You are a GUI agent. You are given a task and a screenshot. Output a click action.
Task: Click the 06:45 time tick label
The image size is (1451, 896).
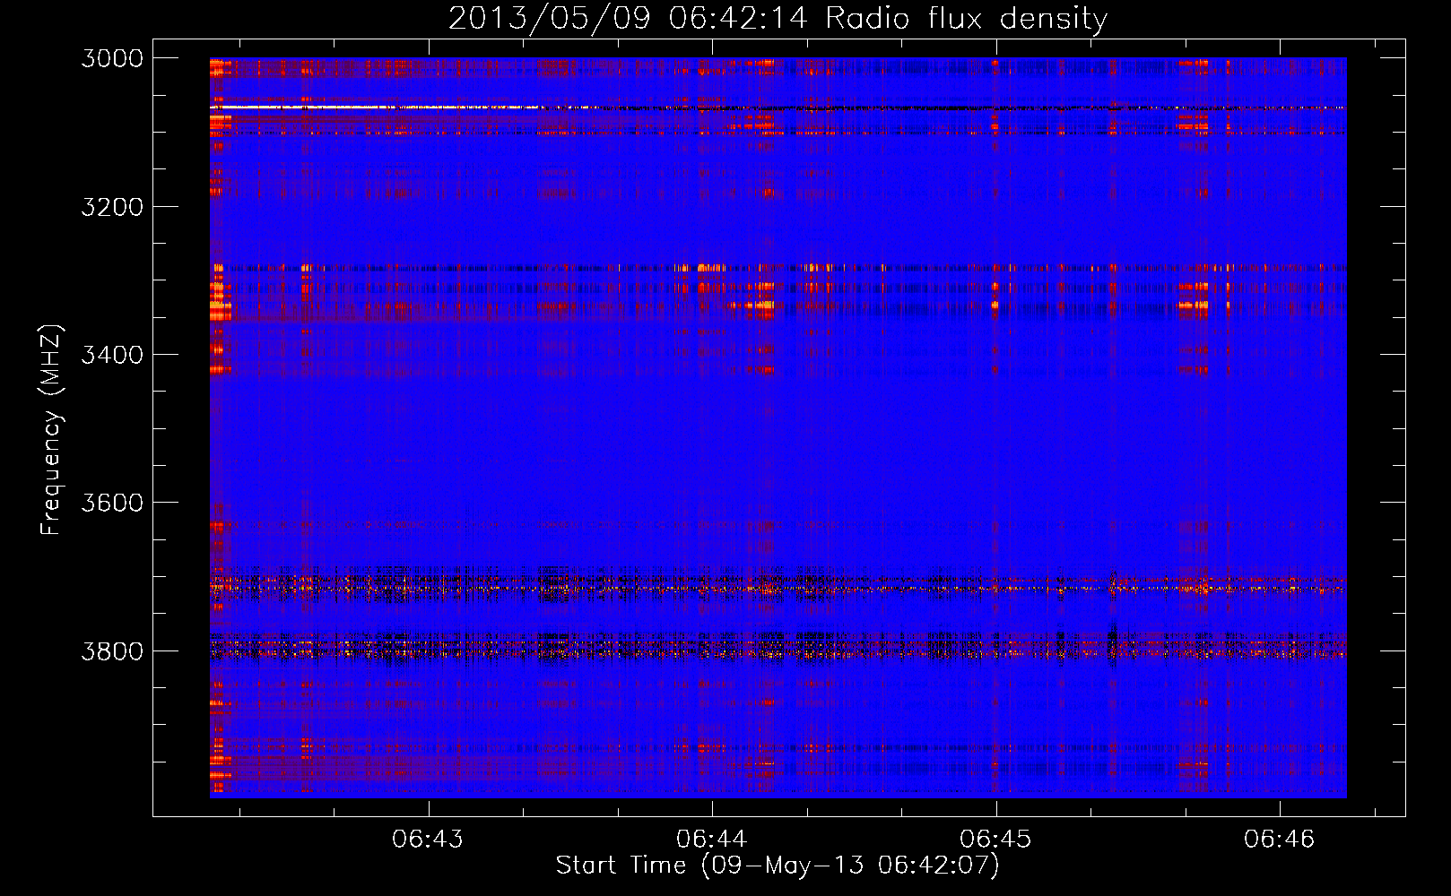tap(995, 839)
